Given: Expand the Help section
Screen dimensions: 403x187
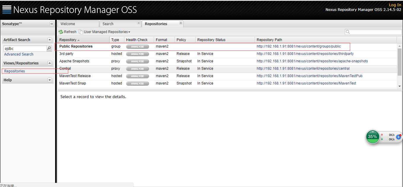Looking at the screenshot, I should click(x=50, y=80).
